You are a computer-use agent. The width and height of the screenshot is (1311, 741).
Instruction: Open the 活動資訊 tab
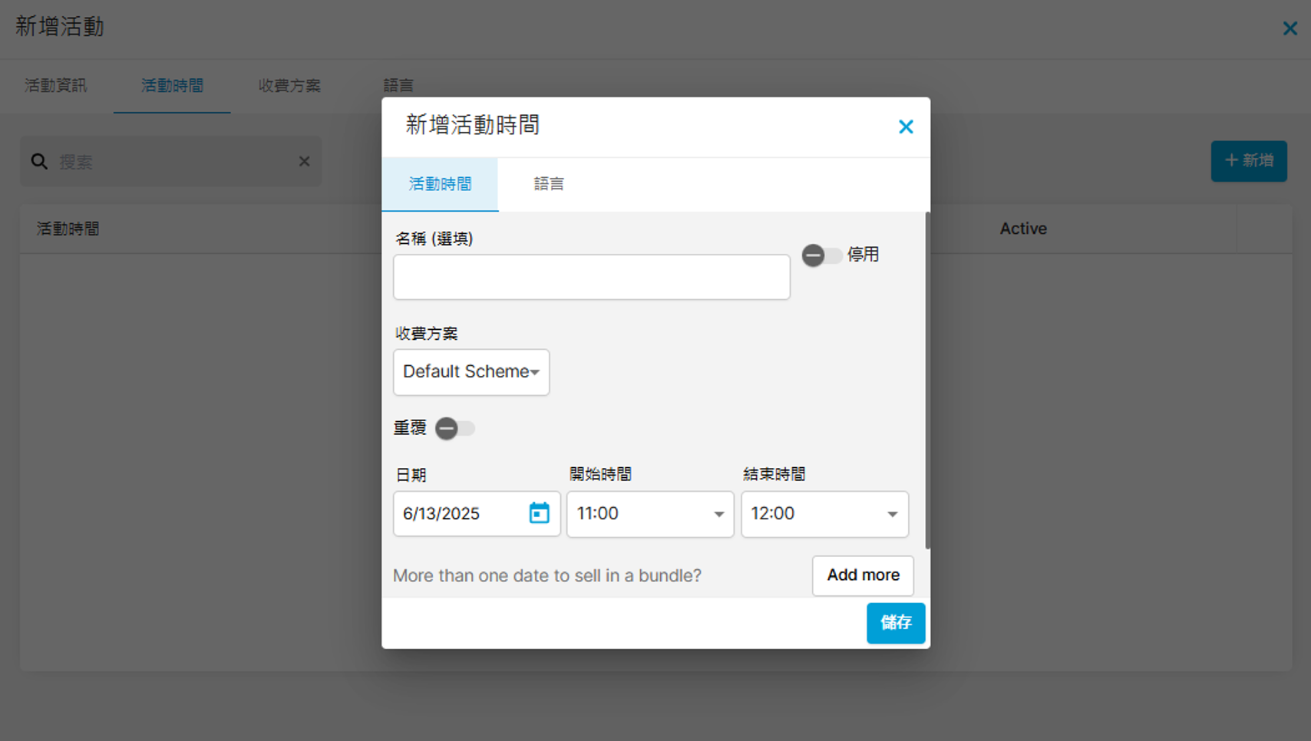(x=56, y=86)
